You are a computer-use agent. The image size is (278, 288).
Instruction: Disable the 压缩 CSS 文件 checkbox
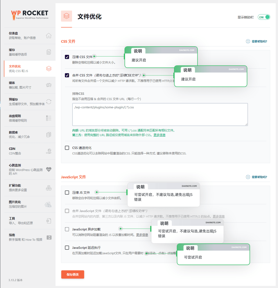point(67,57)
